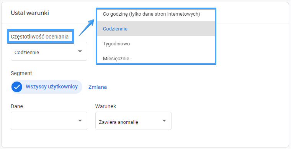The height and width of the screenshot is (149, 291).
Task: Click the Segment section label
Action: tap(21, 73)
